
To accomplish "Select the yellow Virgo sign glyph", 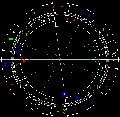I will [29, 17].
